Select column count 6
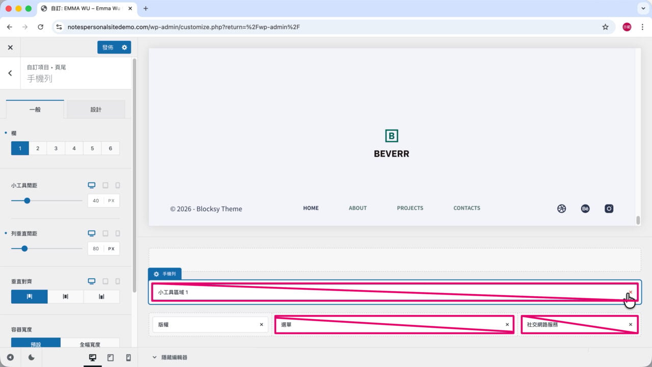The height and width of the screenshot is (367, 652). pyautogui.click(x=111, y=148)
